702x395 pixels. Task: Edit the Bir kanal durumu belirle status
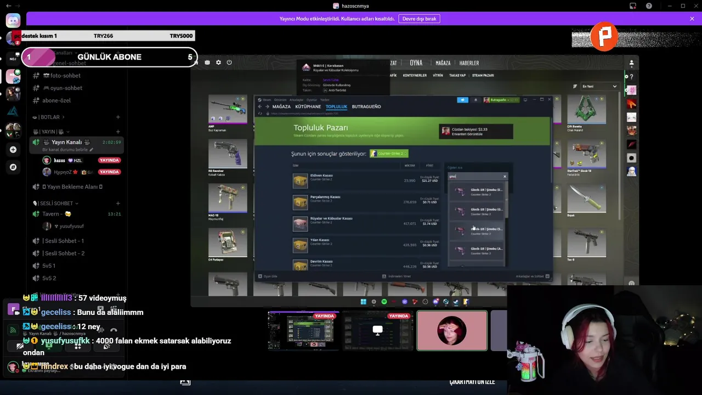coord(67,150)
